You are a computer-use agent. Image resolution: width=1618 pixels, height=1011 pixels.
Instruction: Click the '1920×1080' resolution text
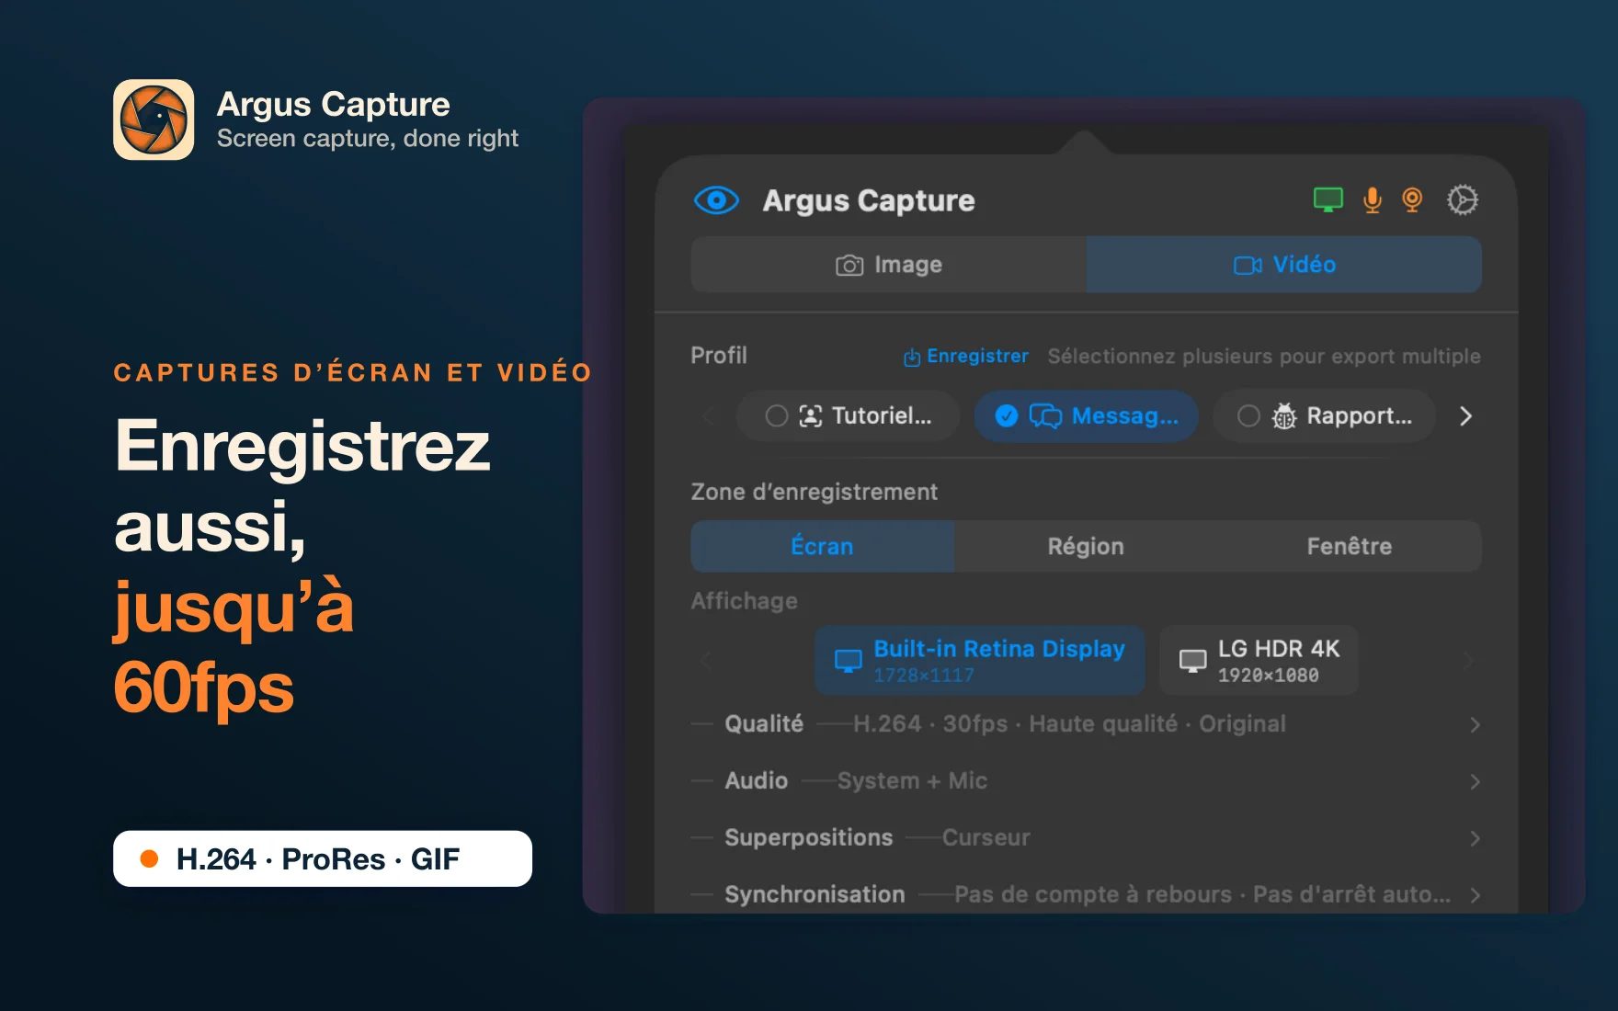point(1269,676)
